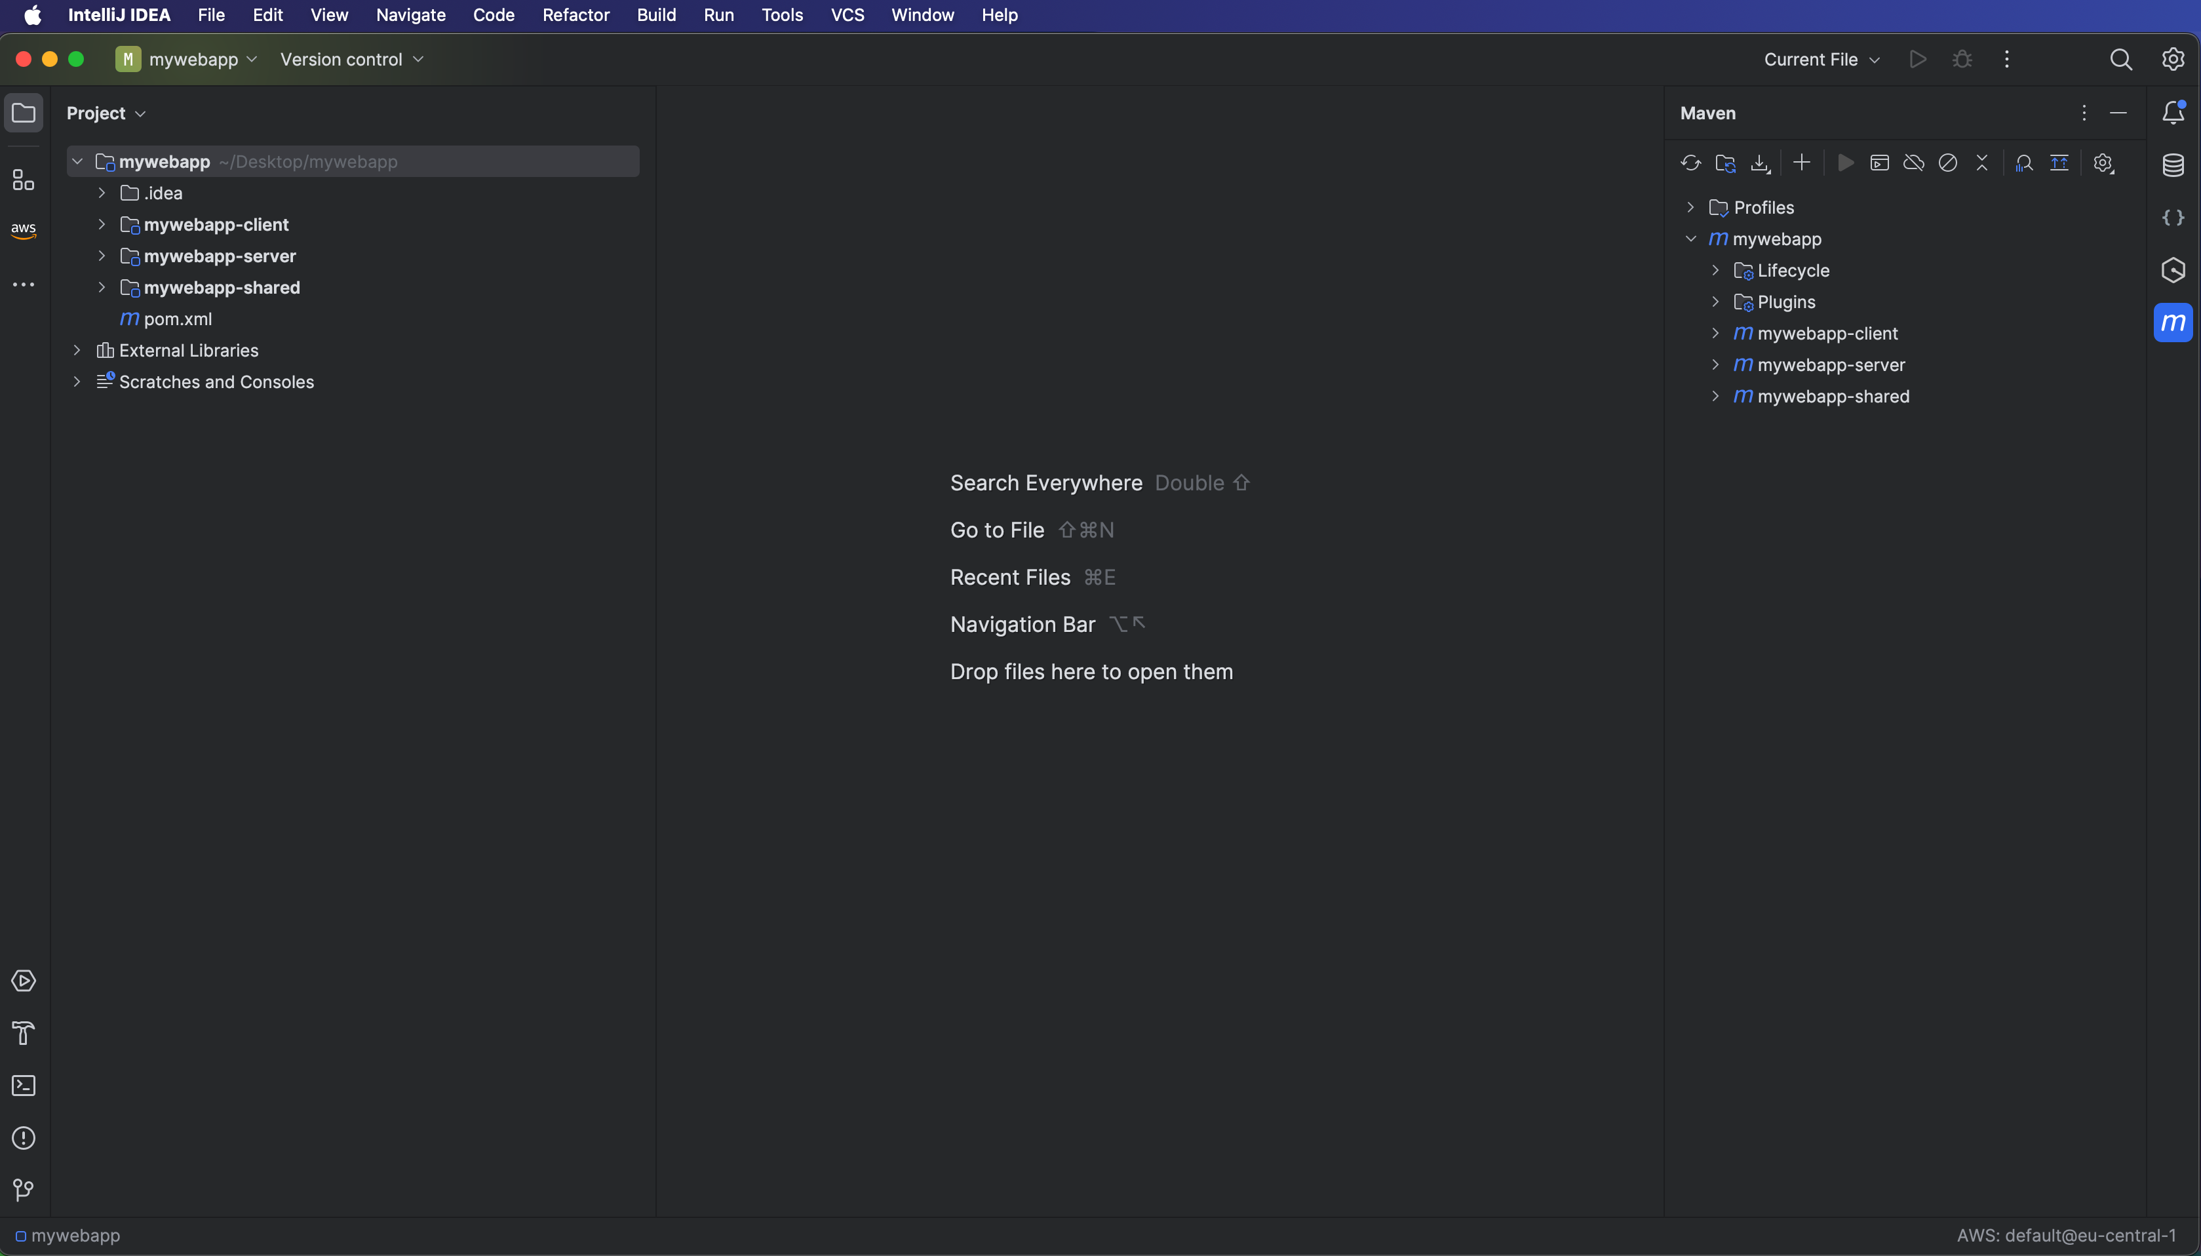Click Download Sources icon in Maven toolbar
The image size is (2201, 1256).
[x=1759, y=163]
